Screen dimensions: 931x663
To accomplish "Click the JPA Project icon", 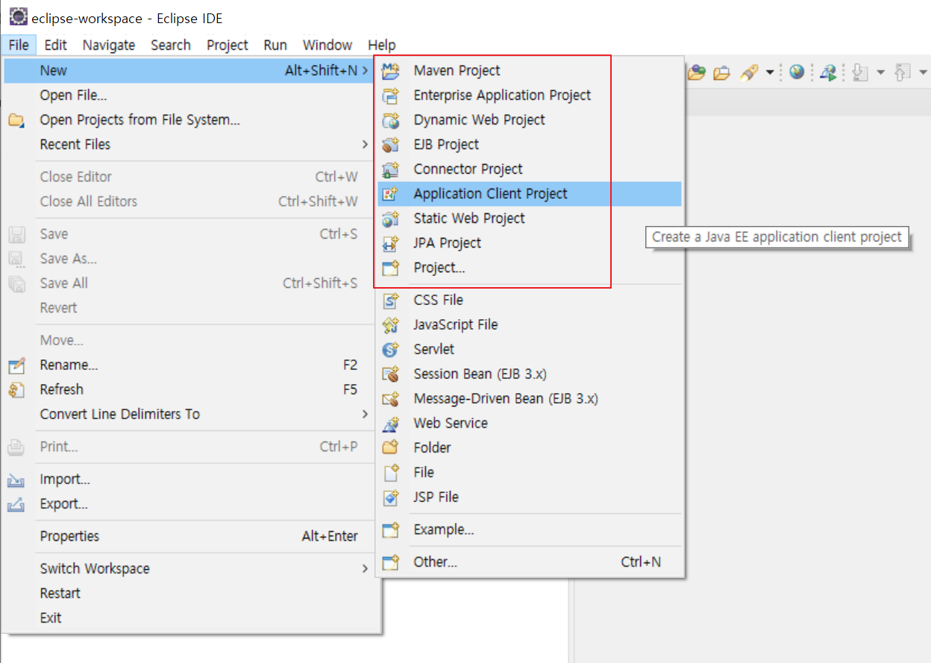I will point(390,243).
